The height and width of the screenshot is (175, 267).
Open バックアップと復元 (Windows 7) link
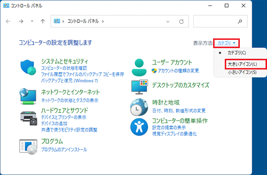(x=69, y=81)
